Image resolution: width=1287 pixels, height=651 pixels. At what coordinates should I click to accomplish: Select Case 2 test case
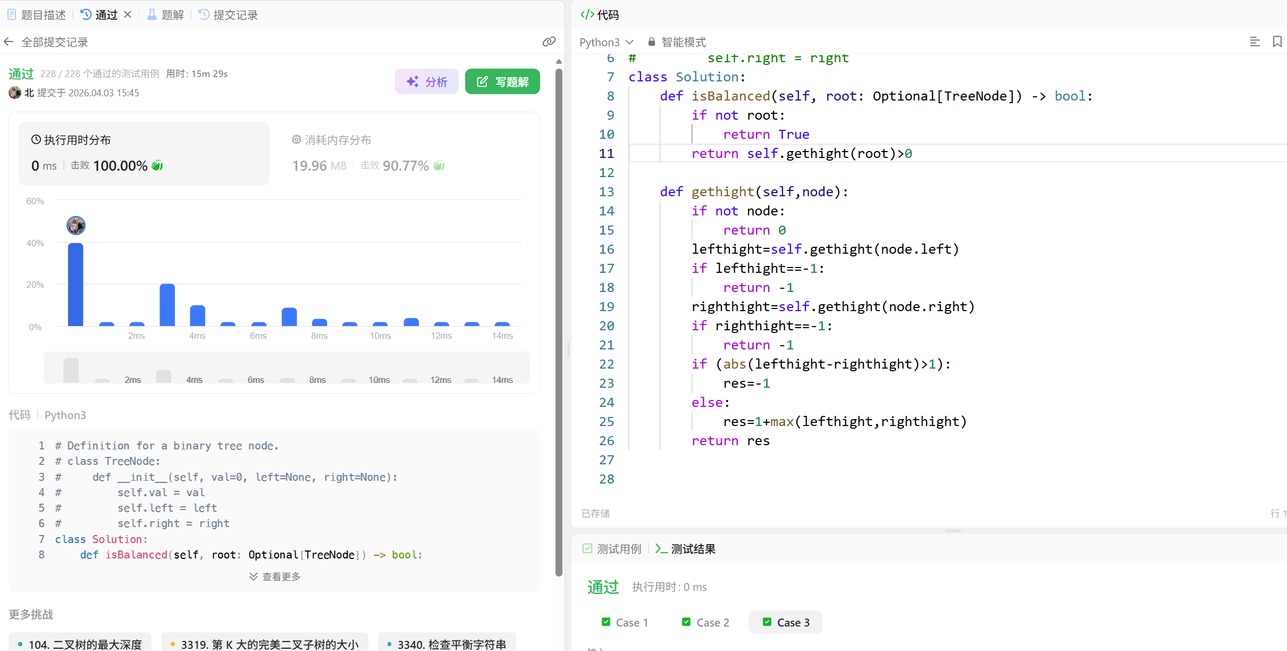[706, 622]
